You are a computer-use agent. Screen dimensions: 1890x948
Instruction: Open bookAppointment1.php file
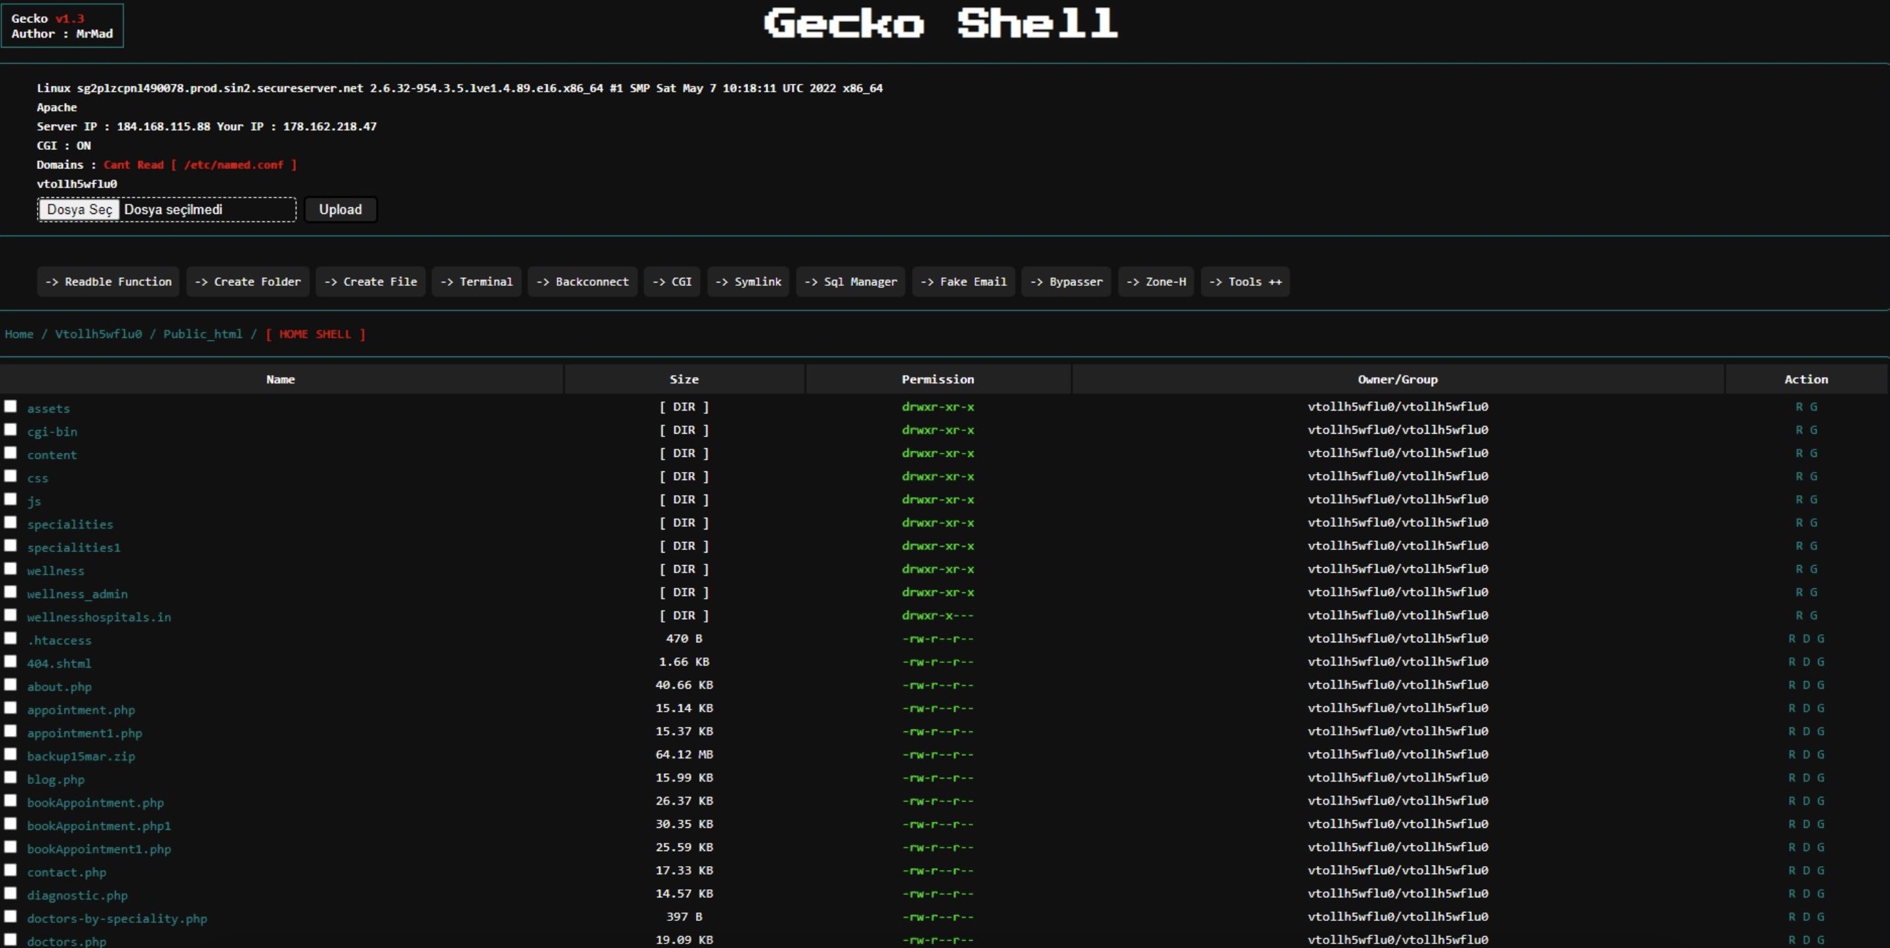(x=99, y=849)
